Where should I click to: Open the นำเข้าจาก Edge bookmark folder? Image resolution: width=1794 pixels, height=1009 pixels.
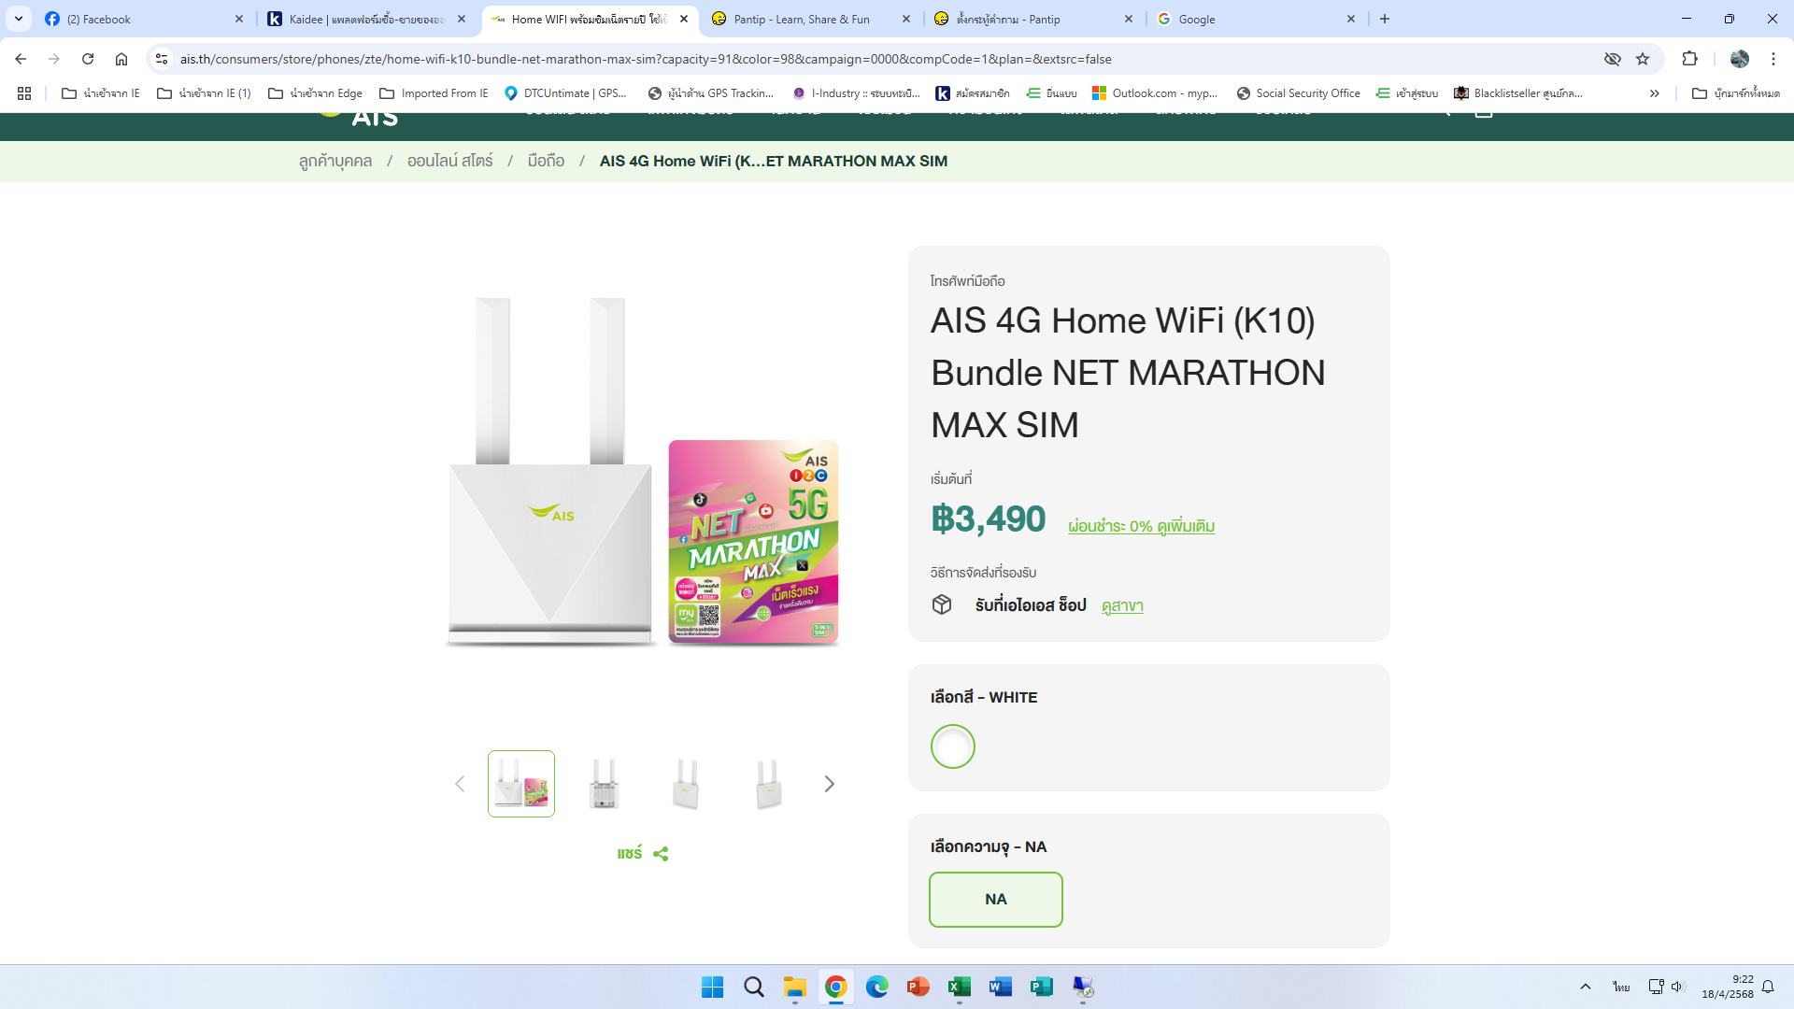click(315, 93)
